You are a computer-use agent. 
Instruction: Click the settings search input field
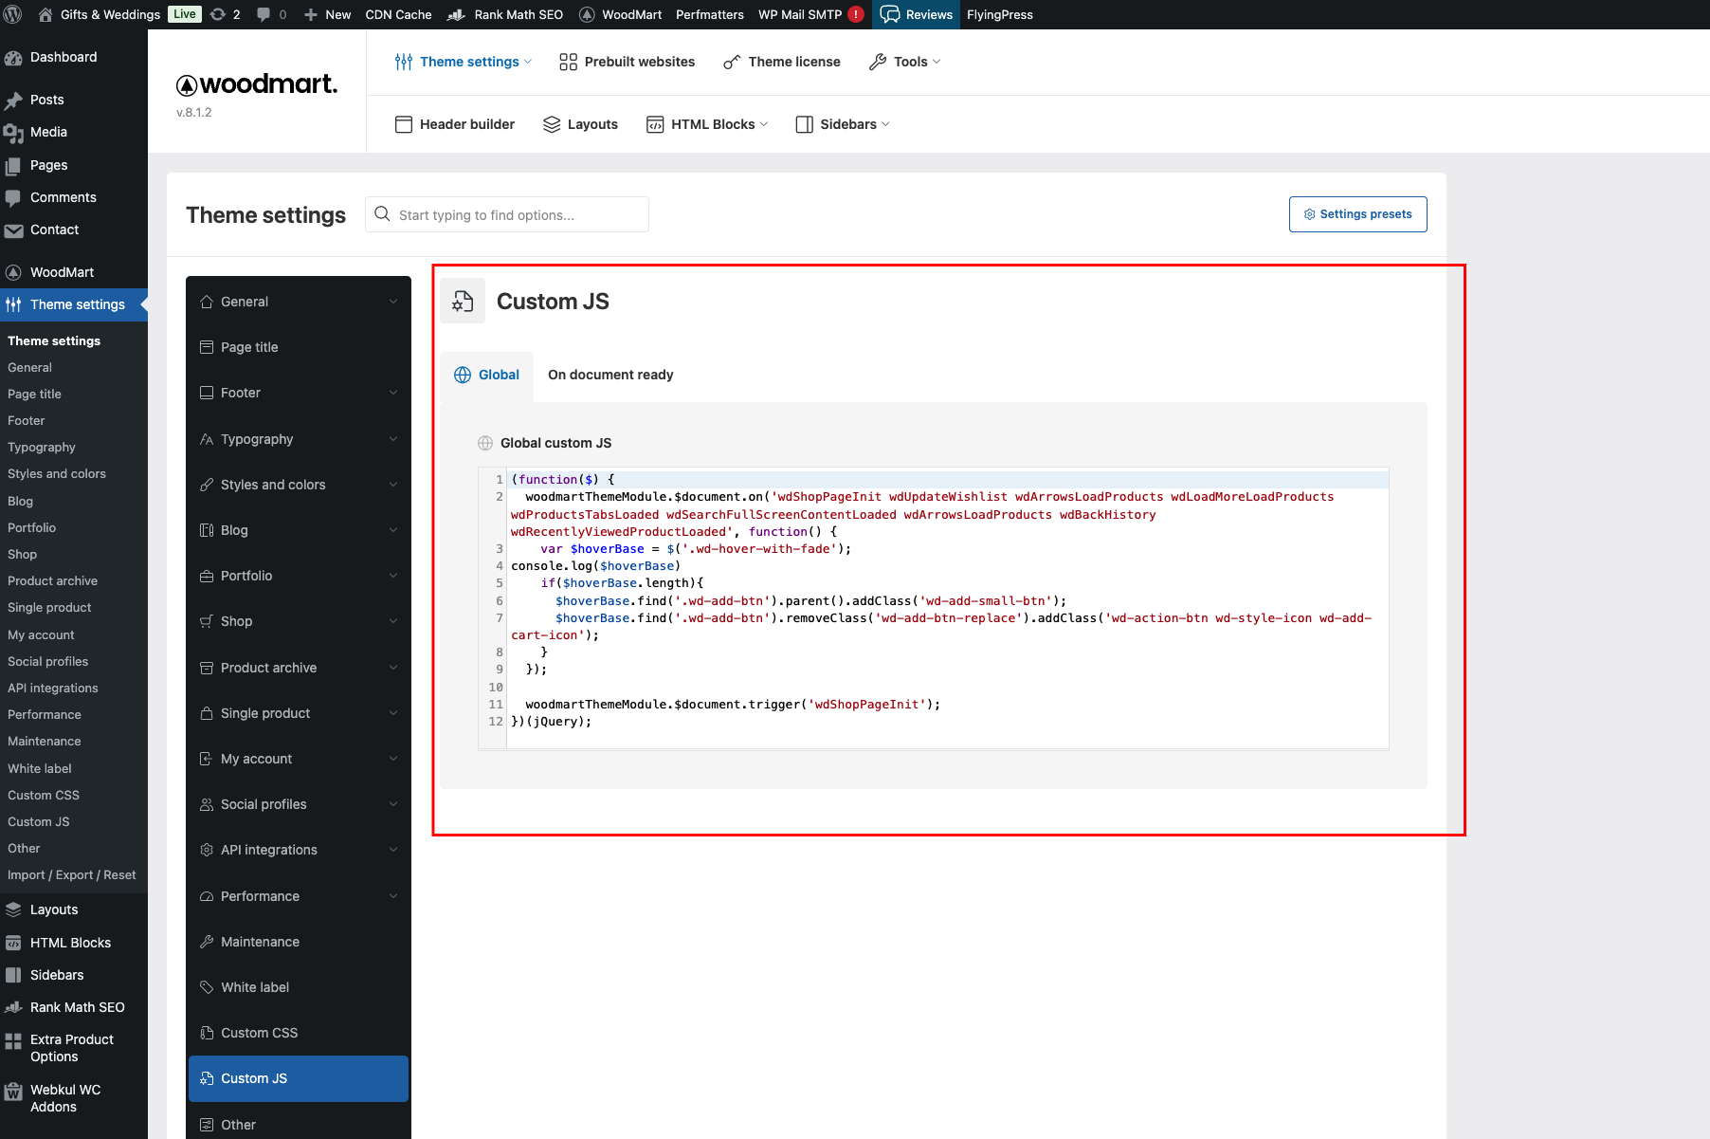(x=507, y=214)
